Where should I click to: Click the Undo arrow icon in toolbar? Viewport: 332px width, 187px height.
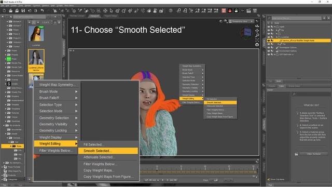[42, 10]
